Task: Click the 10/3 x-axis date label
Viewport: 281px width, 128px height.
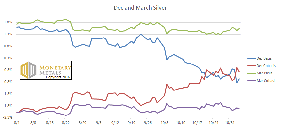Action: coord(163,123)
